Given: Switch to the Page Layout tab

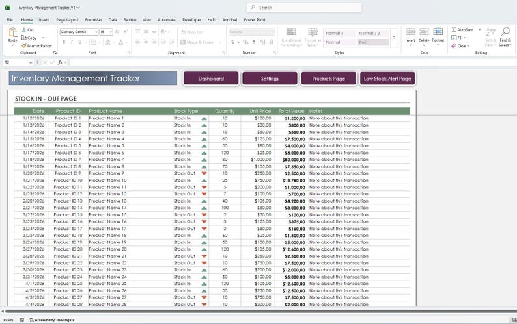Looking at the screenshot, I should click(67, 19).
